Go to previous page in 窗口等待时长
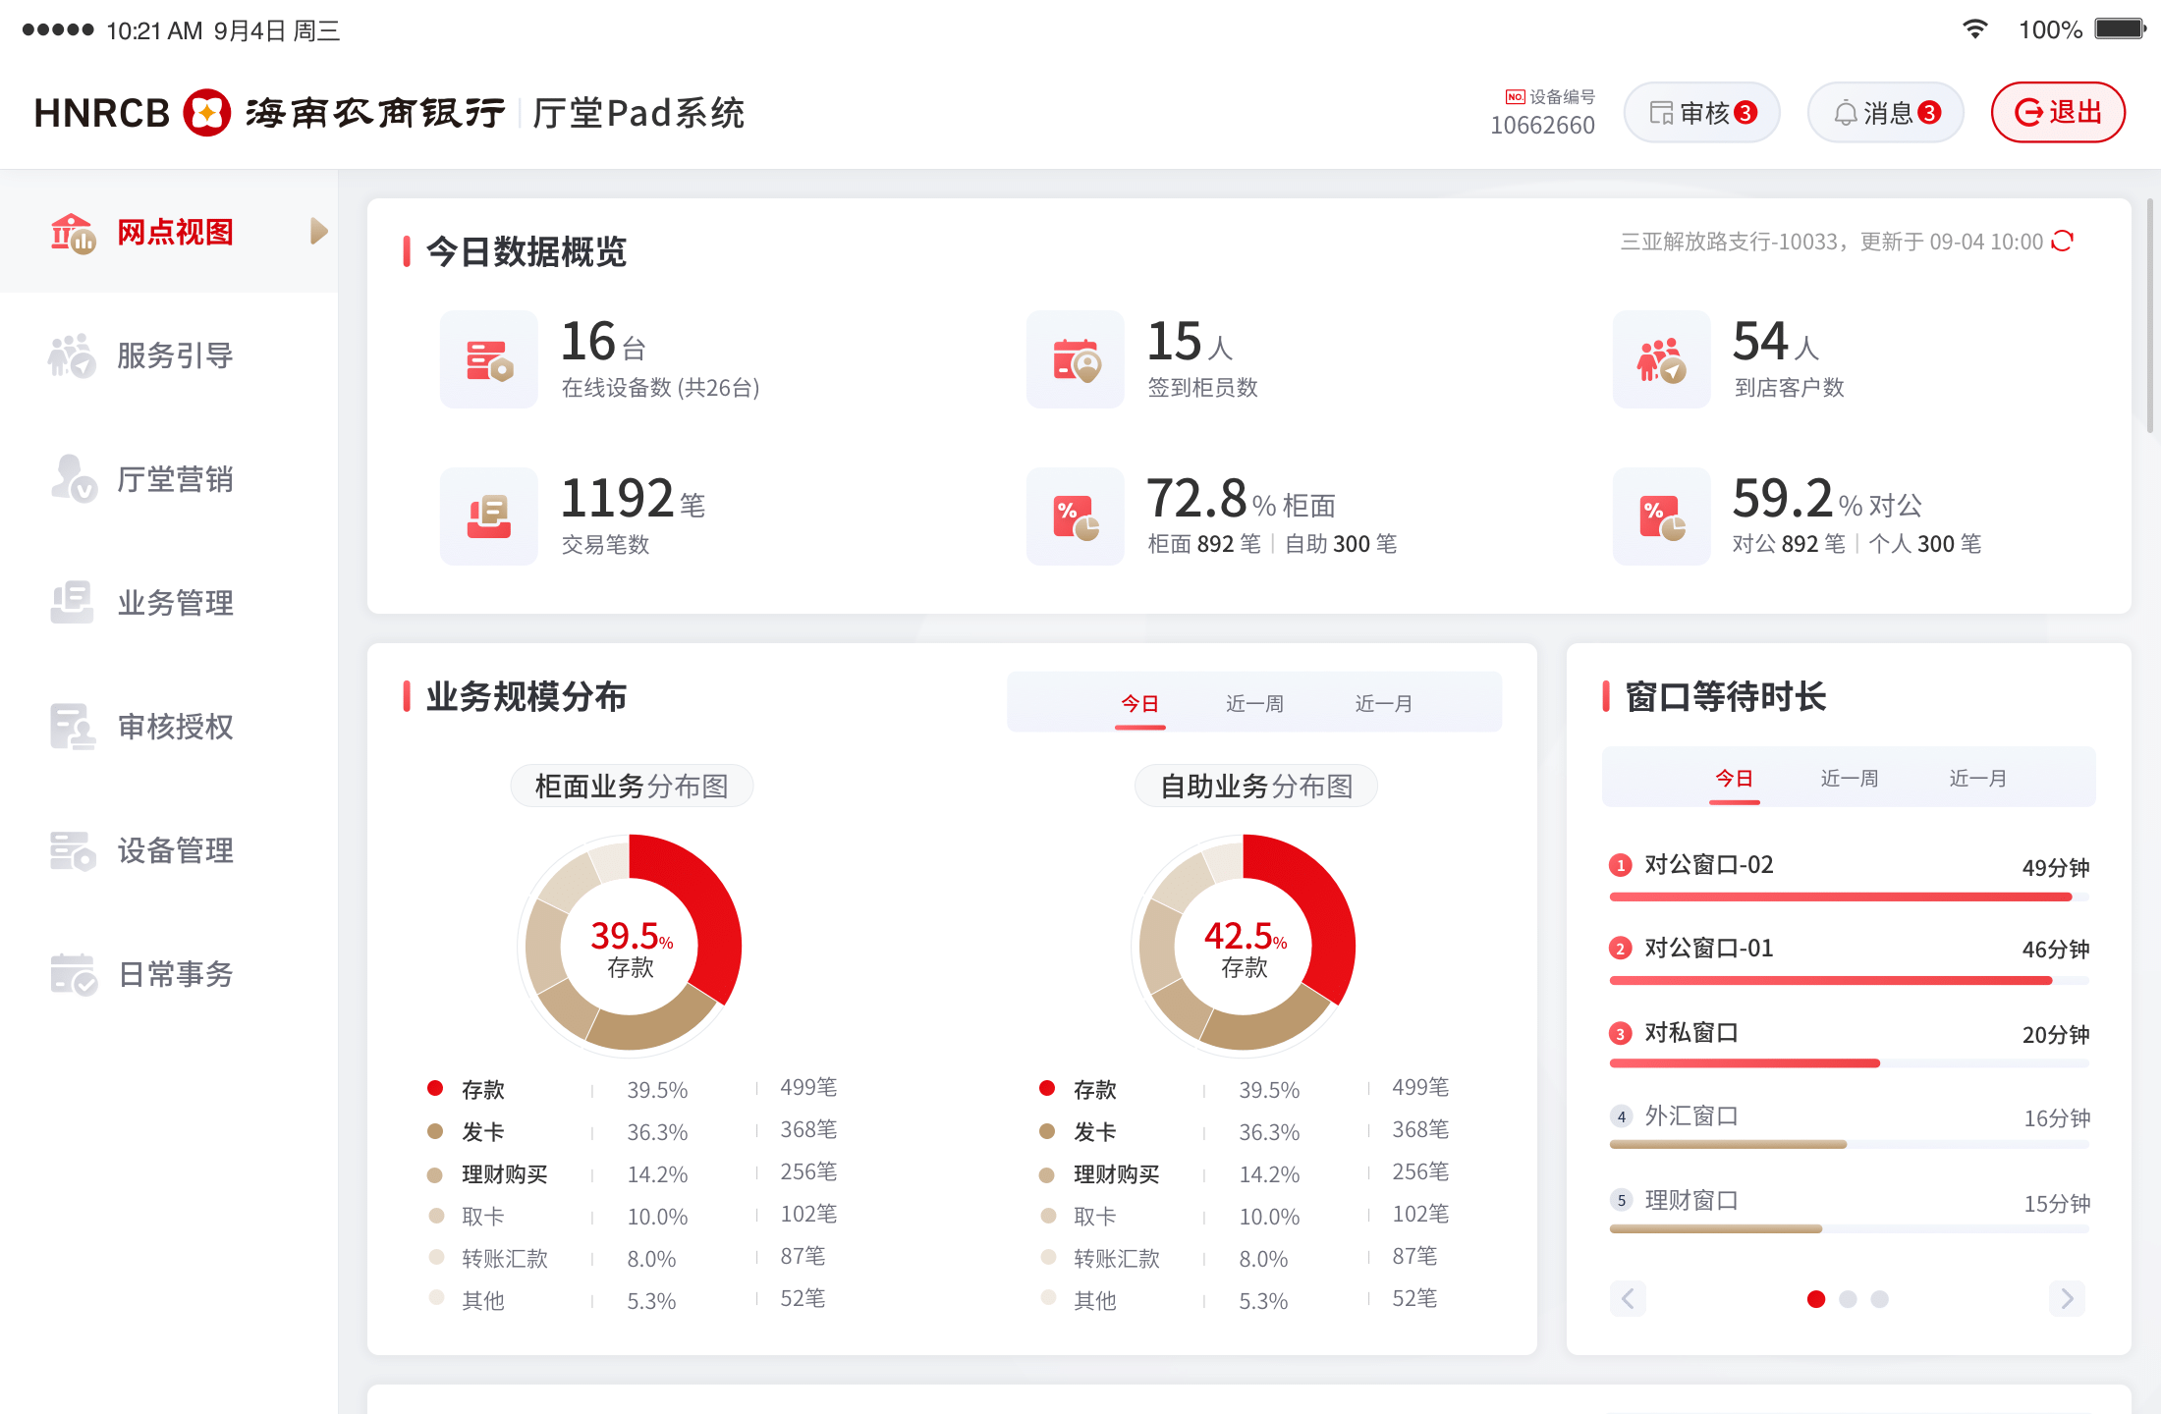 [x=1628, y=1298]
